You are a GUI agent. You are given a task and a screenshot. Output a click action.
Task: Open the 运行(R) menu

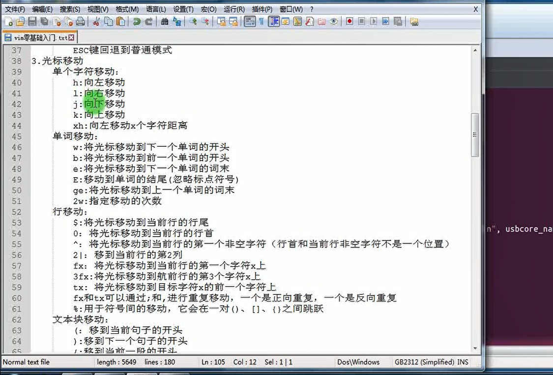point(234,9)
